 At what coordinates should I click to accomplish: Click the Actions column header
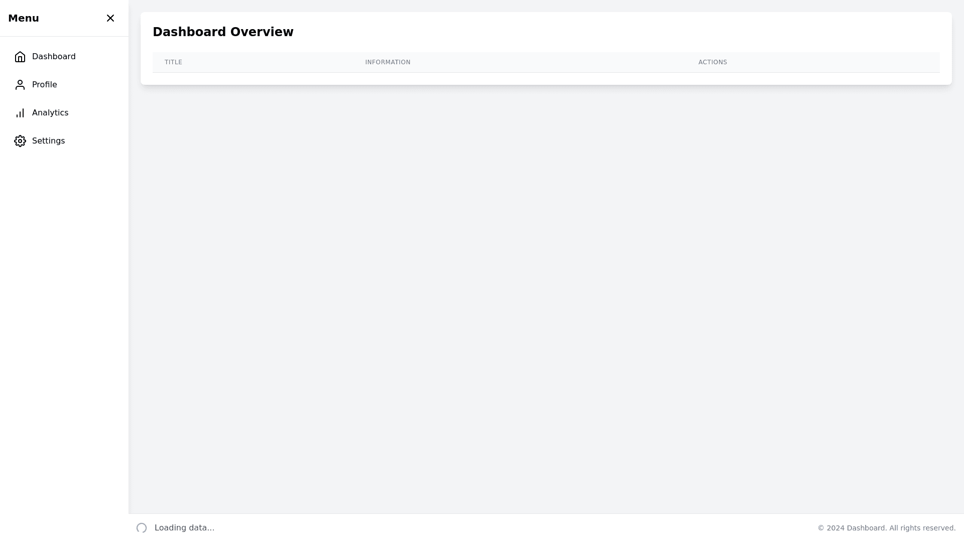[712, 62]
